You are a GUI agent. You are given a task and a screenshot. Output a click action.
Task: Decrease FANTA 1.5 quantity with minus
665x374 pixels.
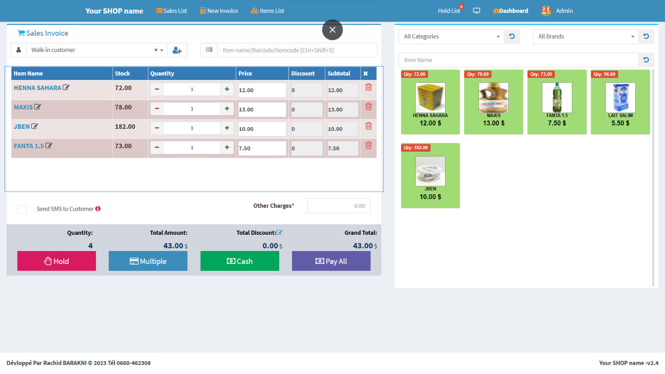coord(157,148)
